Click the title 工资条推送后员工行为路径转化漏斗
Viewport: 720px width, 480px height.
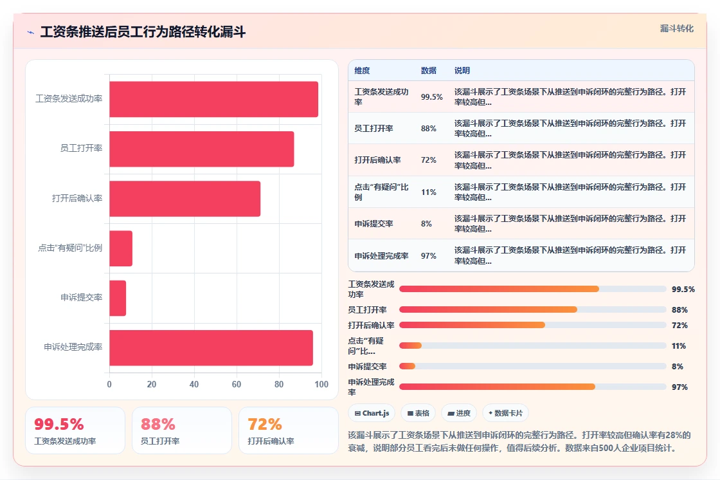pos(143,32)
